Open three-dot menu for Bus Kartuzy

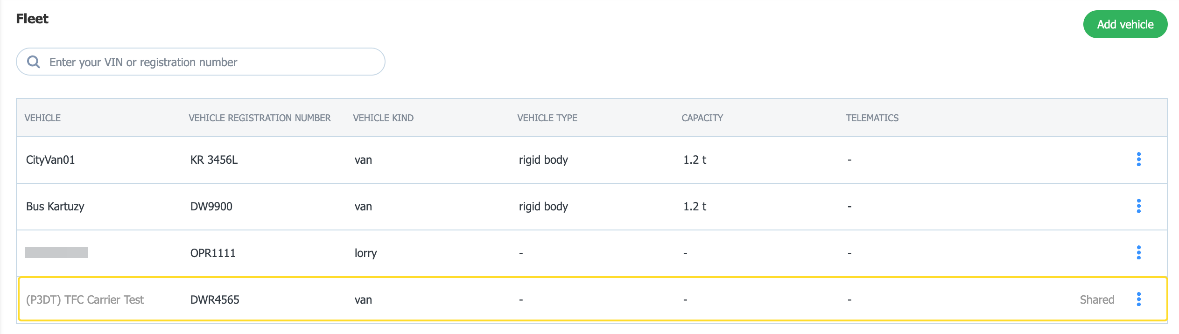click(x=1138, y=206)
